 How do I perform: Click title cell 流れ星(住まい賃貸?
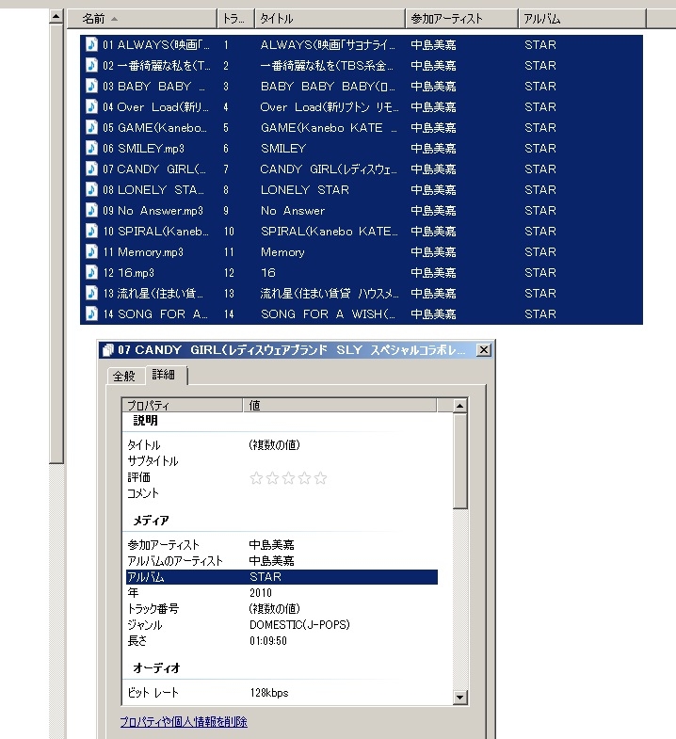coord(329,294)
